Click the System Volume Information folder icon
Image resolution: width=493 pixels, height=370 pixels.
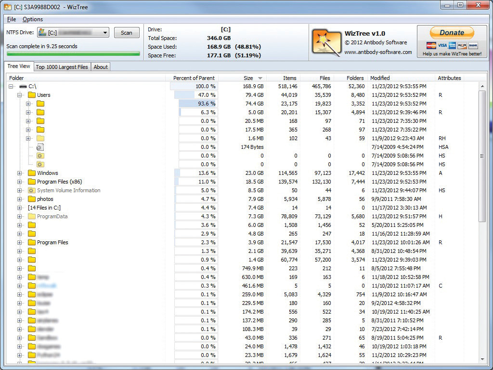pos(32,190)
